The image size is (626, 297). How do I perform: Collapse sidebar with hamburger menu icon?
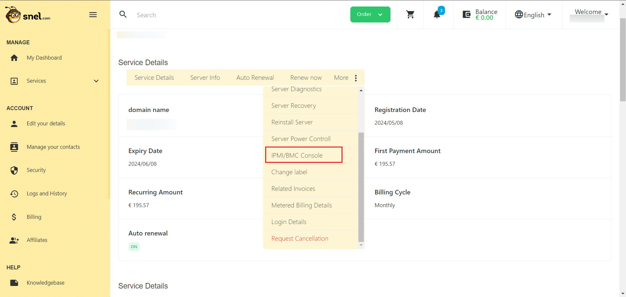(x=93, y=15)
